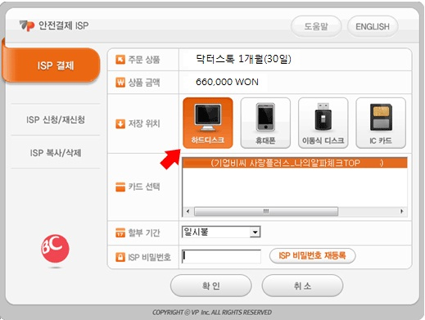Click the calendar icon beside 할부 기간
This screenshot has width=425, height=320.
coord(120,233)
